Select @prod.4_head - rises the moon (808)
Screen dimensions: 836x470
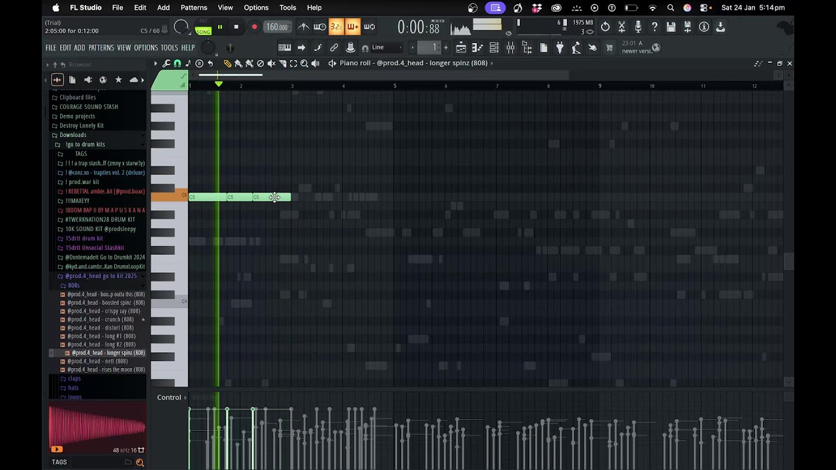(x=105, y=369)
